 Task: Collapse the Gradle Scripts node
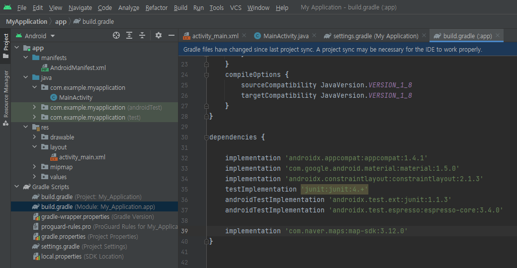coord(17,187)
